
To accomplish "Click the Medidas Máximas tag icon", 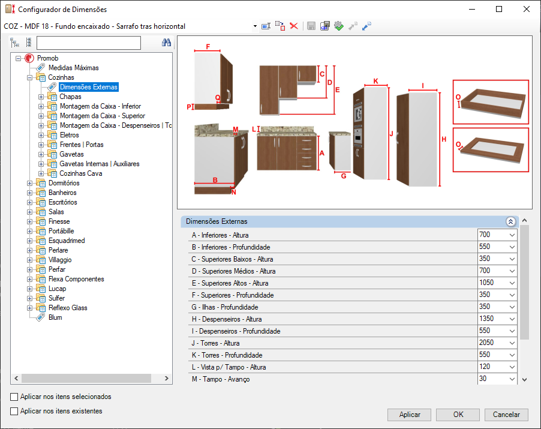I will pyautogui.click(x=41, y=68).
